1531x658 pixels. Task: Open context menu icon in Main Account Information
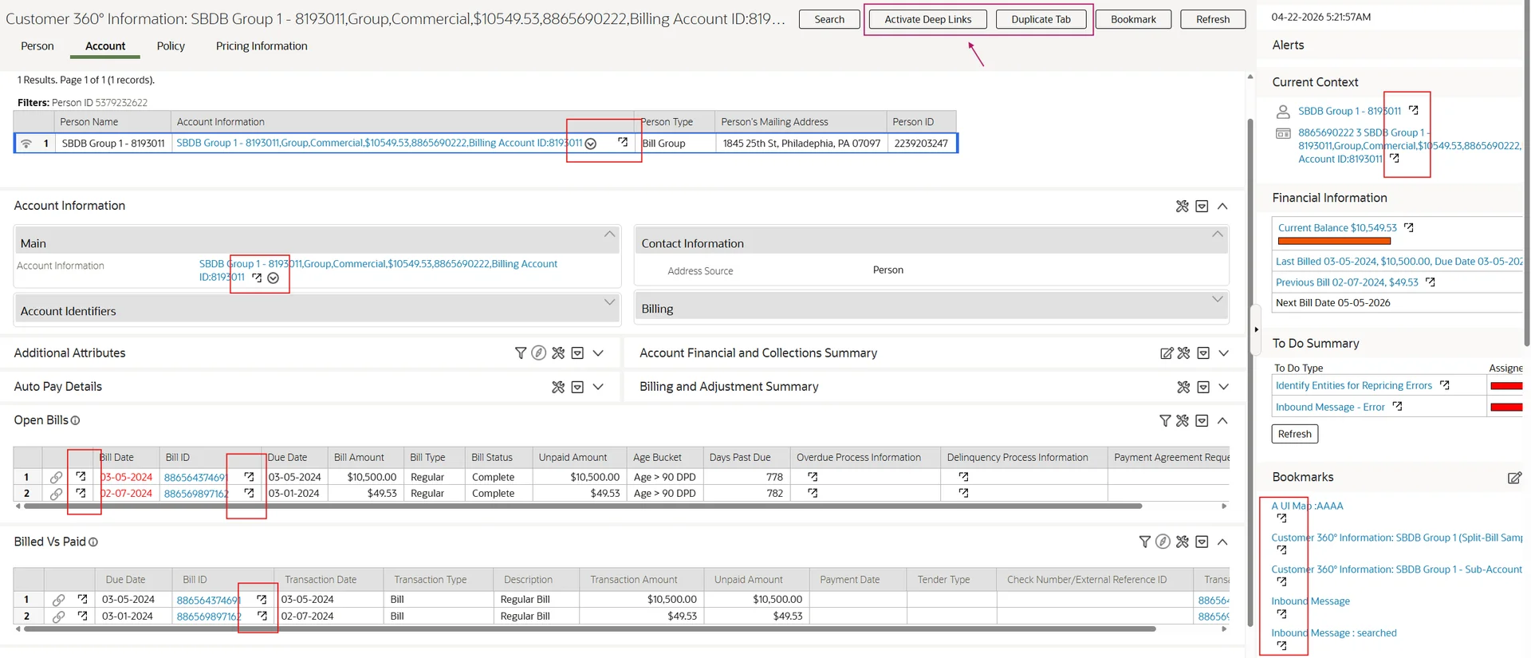click(x=274, y=278)
